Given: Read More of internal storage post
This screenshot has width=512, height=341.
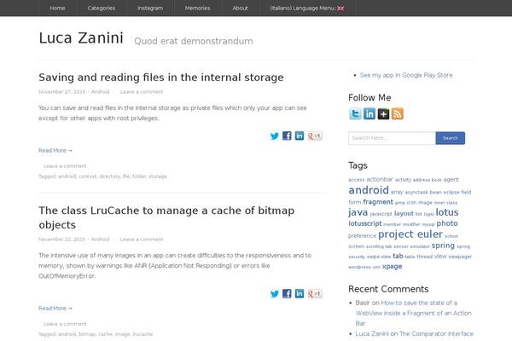Looking at the screenshot, I should click(x=55, y=150).
